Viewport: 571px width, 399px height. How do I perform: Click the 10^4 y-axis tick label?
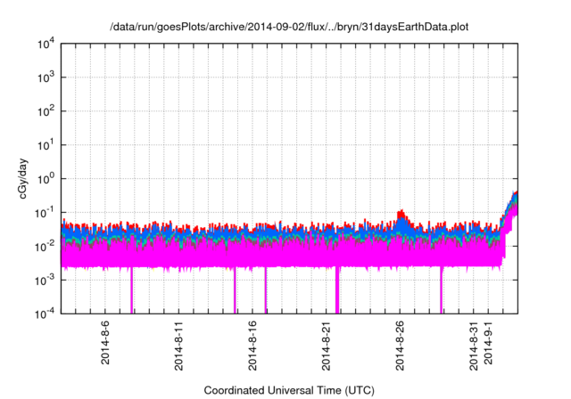[46, 44]
